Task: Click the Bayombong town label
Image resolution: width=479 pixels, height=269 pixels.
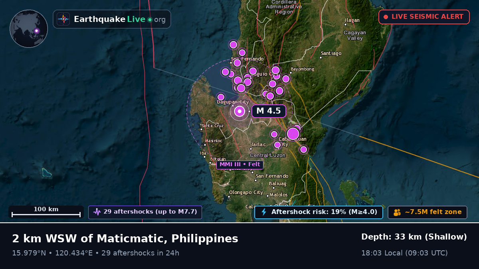Action: click(303, 69)
